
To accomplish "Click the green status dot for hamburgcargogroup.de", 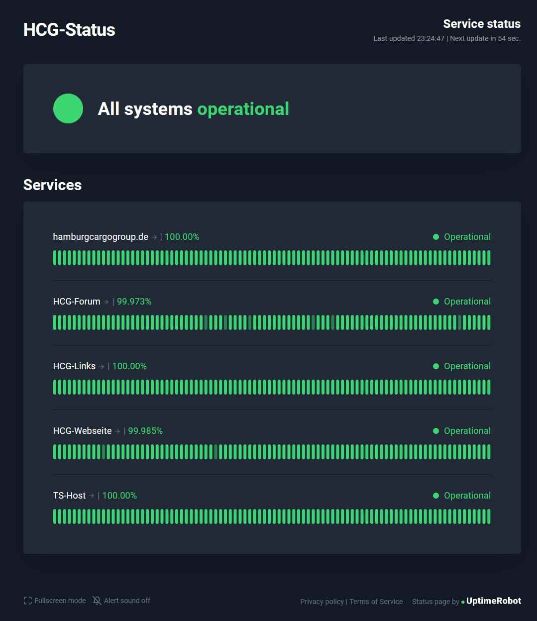I will [436, 237].
